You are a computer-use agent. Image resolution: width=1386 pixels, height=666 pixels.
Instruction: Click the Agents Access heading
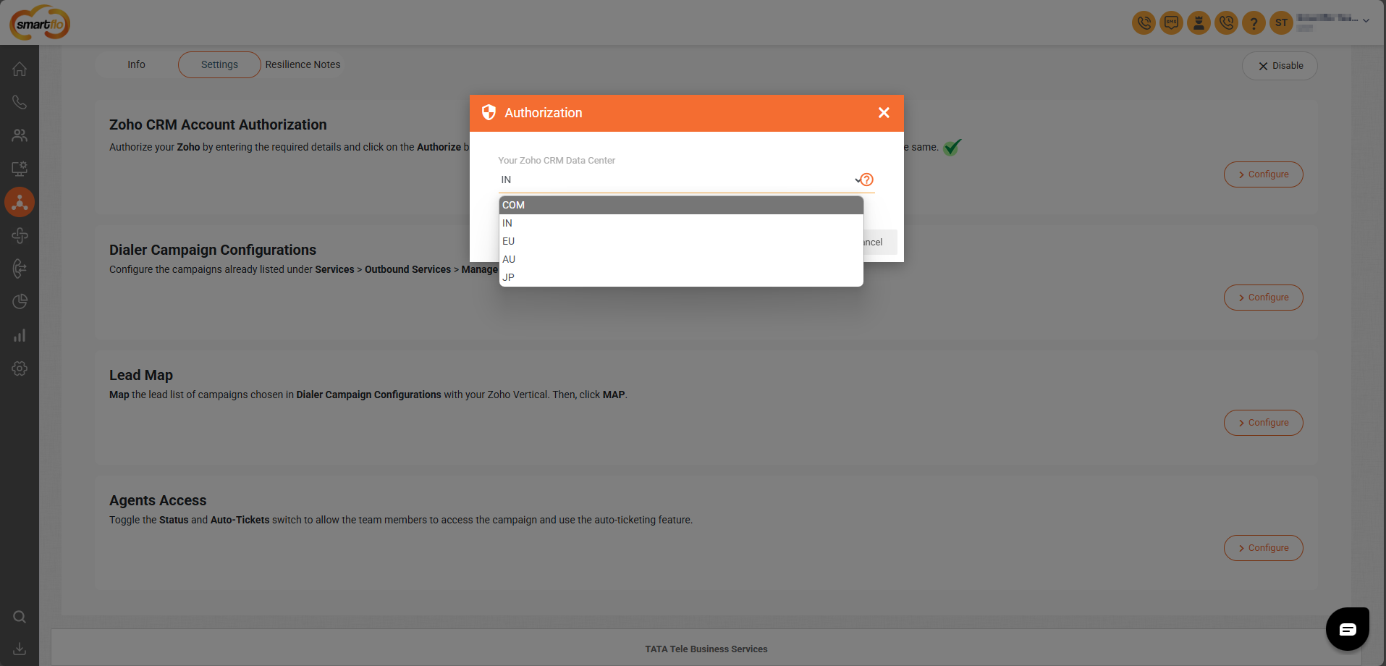click(x=158, y=500)
